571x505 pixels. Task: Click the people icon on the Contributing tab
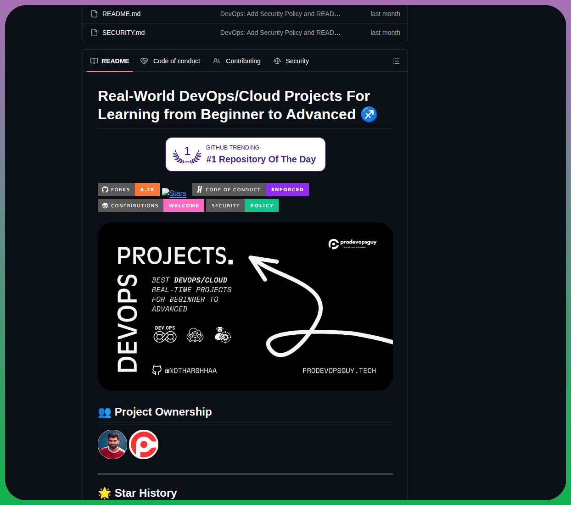tap(217, 61)
